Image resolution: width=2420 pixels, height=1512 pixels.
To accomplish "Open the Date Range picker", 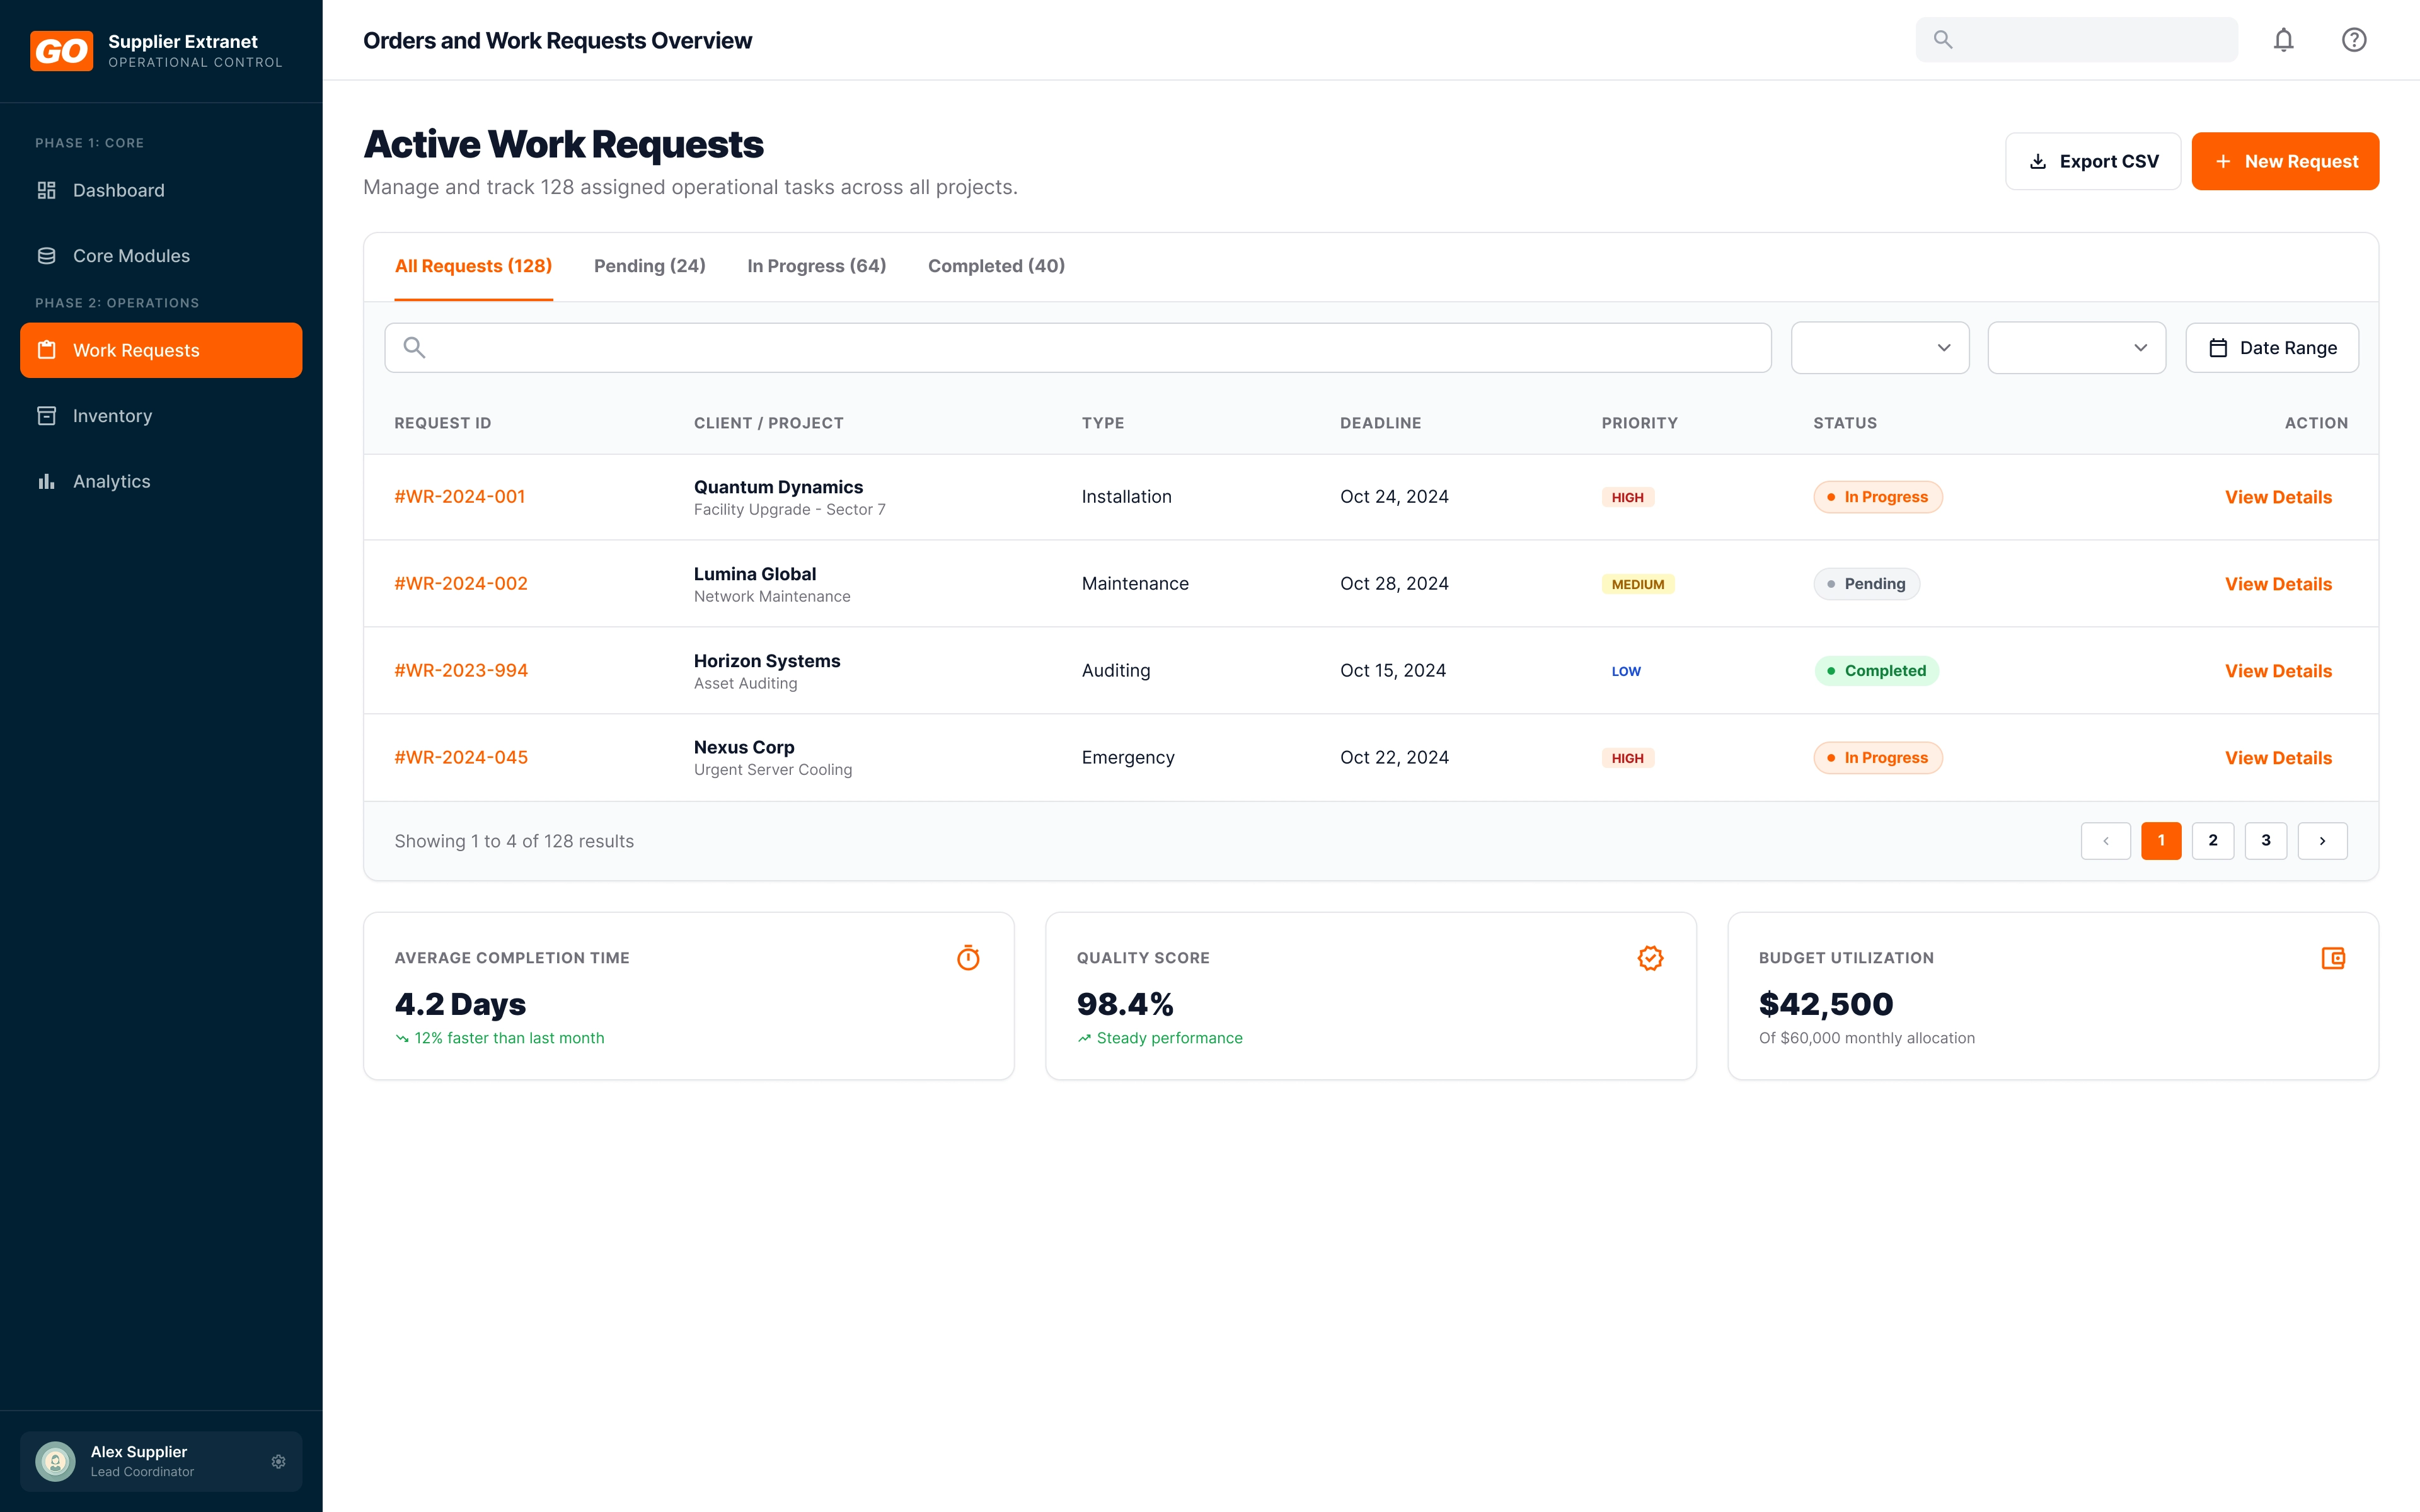I will pyautogui.click(x=2271, y=348).
